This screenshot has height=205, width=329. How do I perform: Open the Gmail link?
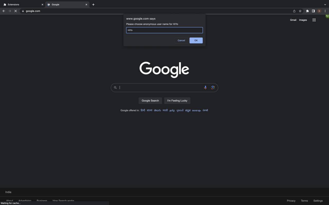click(x=293, y=20)
